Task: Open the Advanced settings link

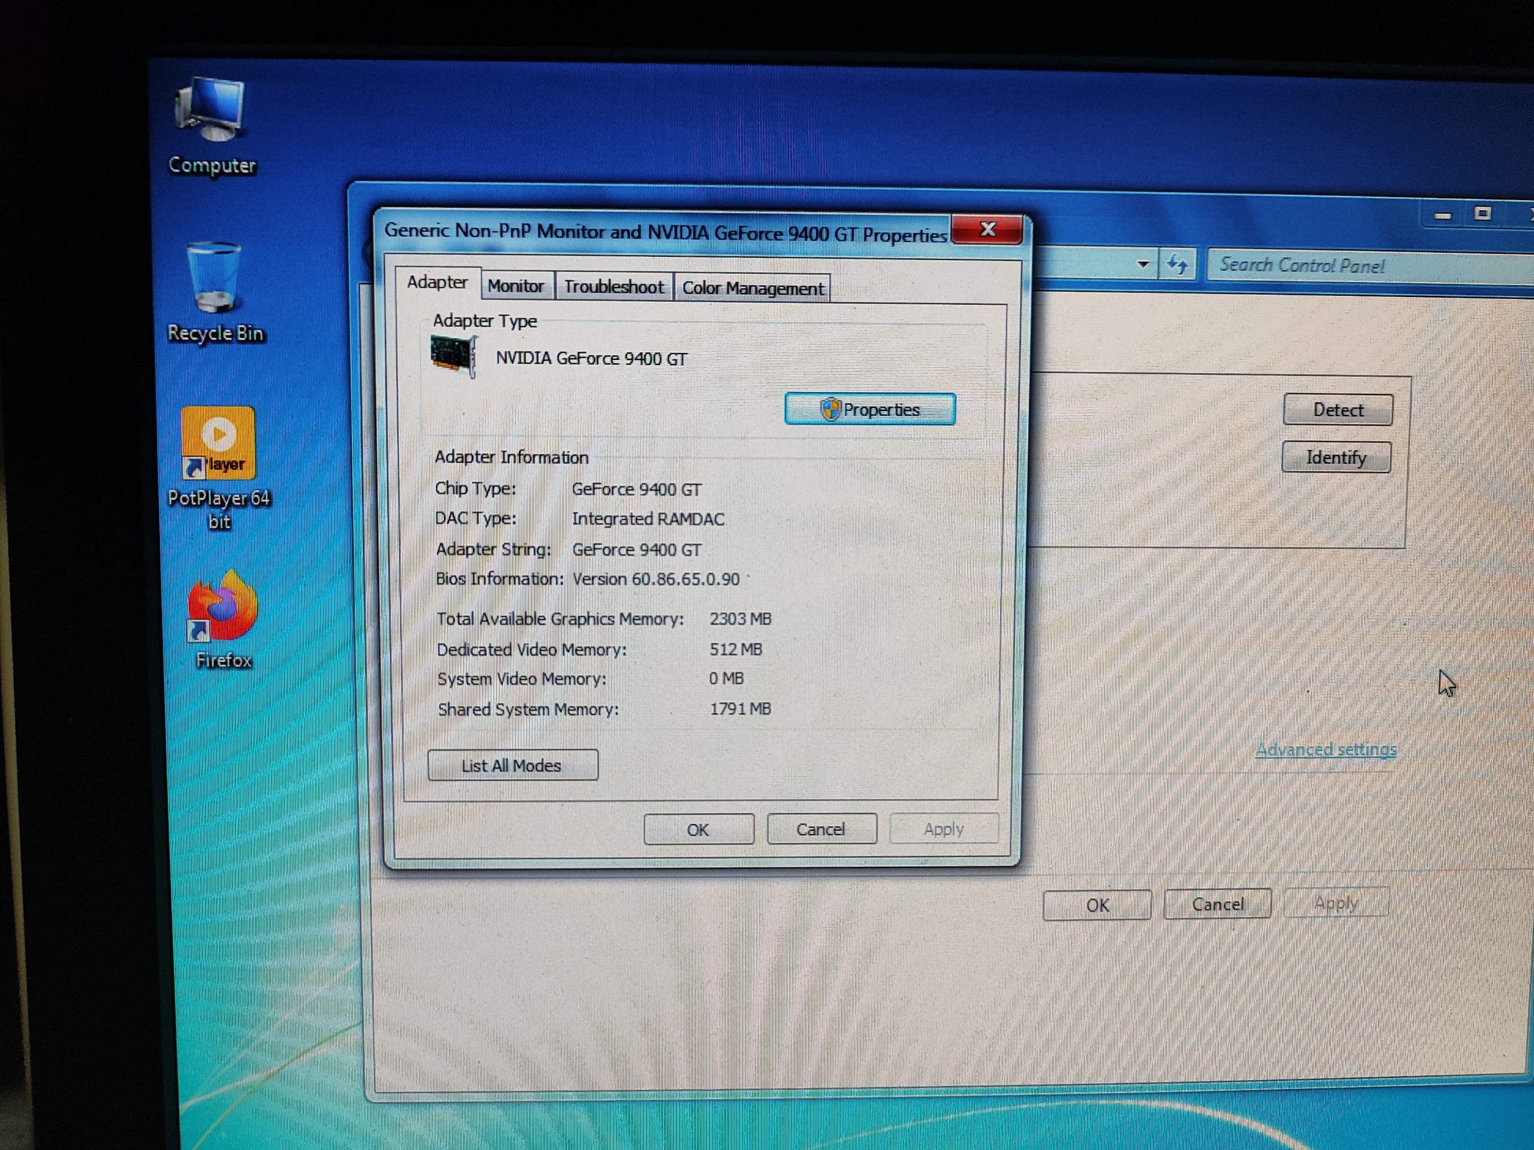Action: pos(1325,750)
